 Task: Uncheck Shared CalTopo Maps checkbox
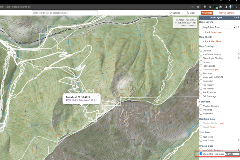click(x=201, y=154)
